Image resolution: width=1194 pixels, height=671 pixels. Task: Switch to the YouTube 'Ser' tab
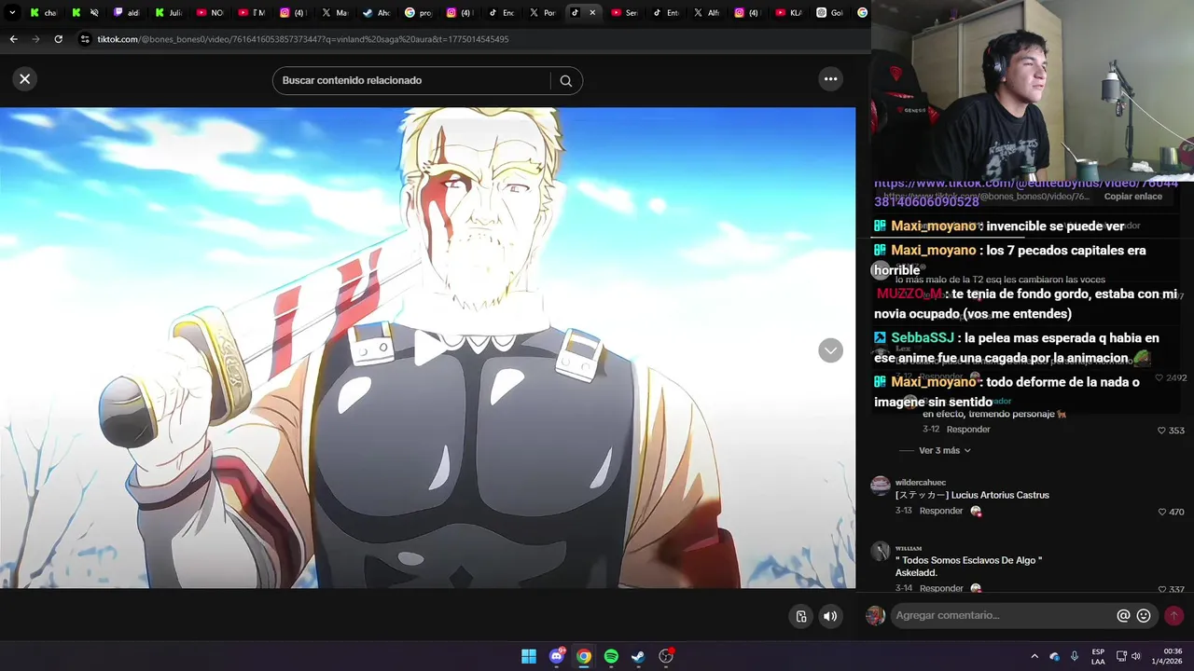click(625, 13)
